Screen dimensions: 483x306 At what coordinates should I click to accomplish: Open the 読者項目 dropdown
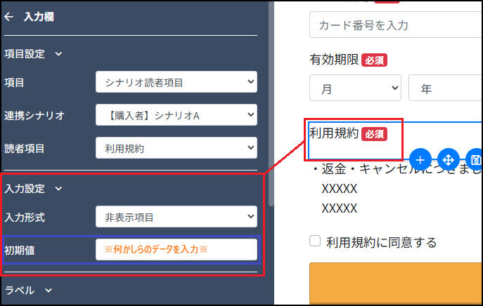click(x=176, y=147)
